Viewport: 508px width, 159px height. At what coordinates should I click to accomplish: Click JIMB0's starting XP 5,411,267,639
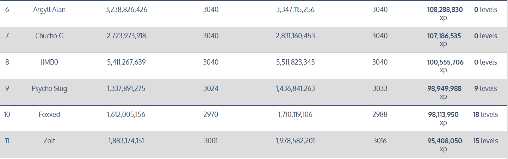point(126,62)
